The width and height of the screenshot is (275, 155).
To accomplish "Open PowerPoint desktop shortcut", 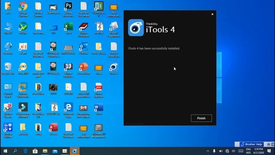I will (x=83, y=68).
